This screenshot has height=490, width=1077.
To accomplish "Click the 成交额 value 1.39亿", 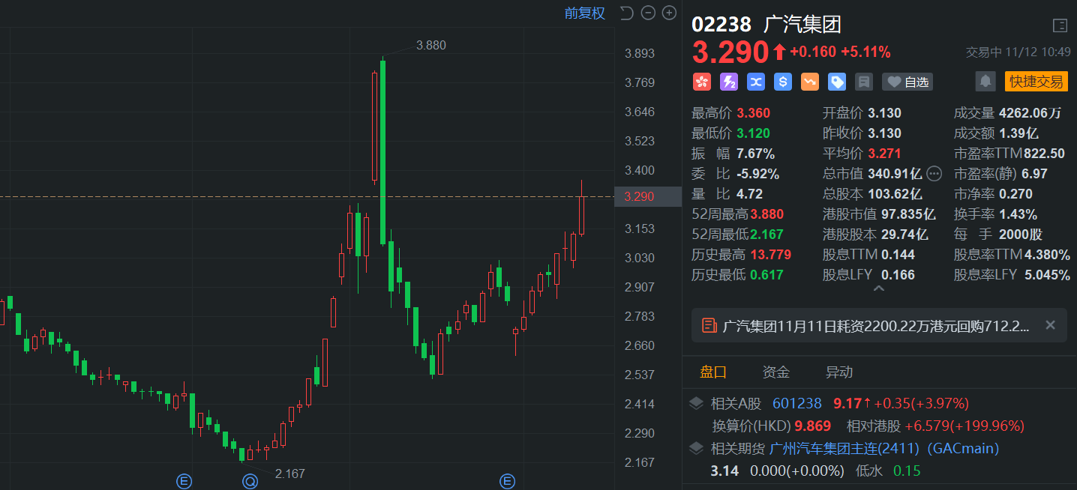I will 1018,133.
